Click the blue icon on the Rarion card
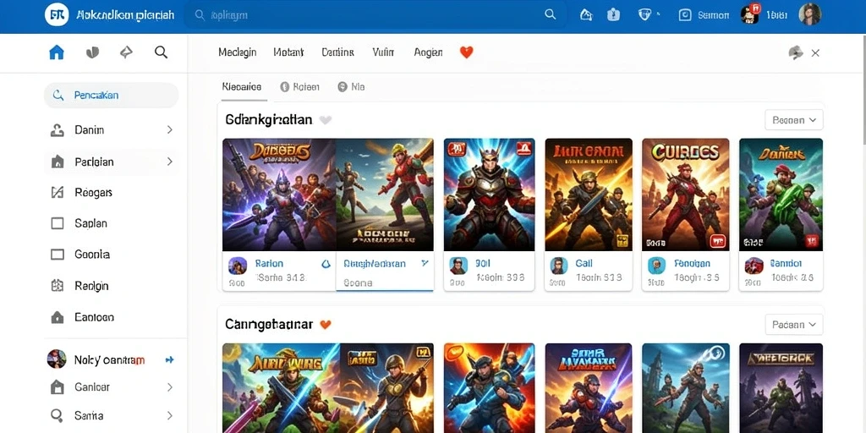Screen dimensions: 866x433 point(326,264)
